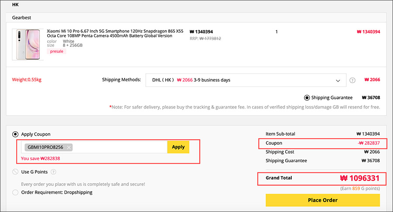Click the Weight:0.55kg label
The width and height of the screenshot is (393, 212).
(x=27, y=80)
